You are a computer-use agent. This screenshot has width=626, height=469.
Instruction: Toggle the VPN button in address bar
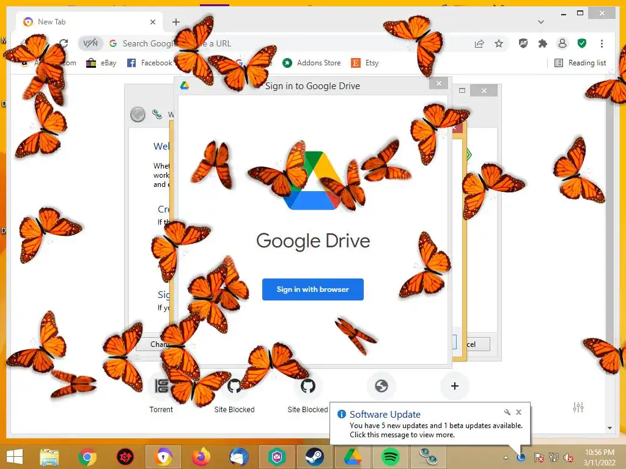(90, 43)
